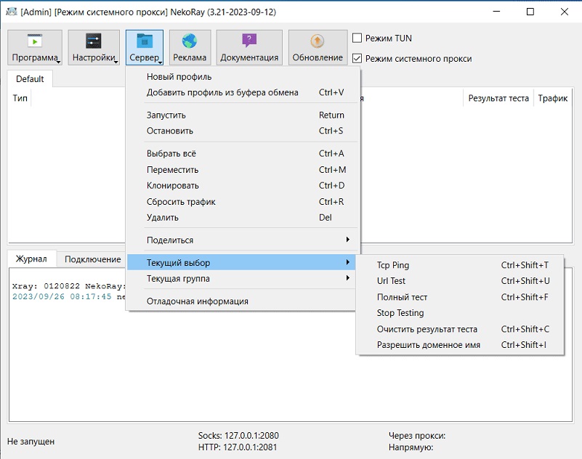The width and height of the screenshot is (582, 459).
Task: Open the Реклама globe button
Action: click(190, 47)
